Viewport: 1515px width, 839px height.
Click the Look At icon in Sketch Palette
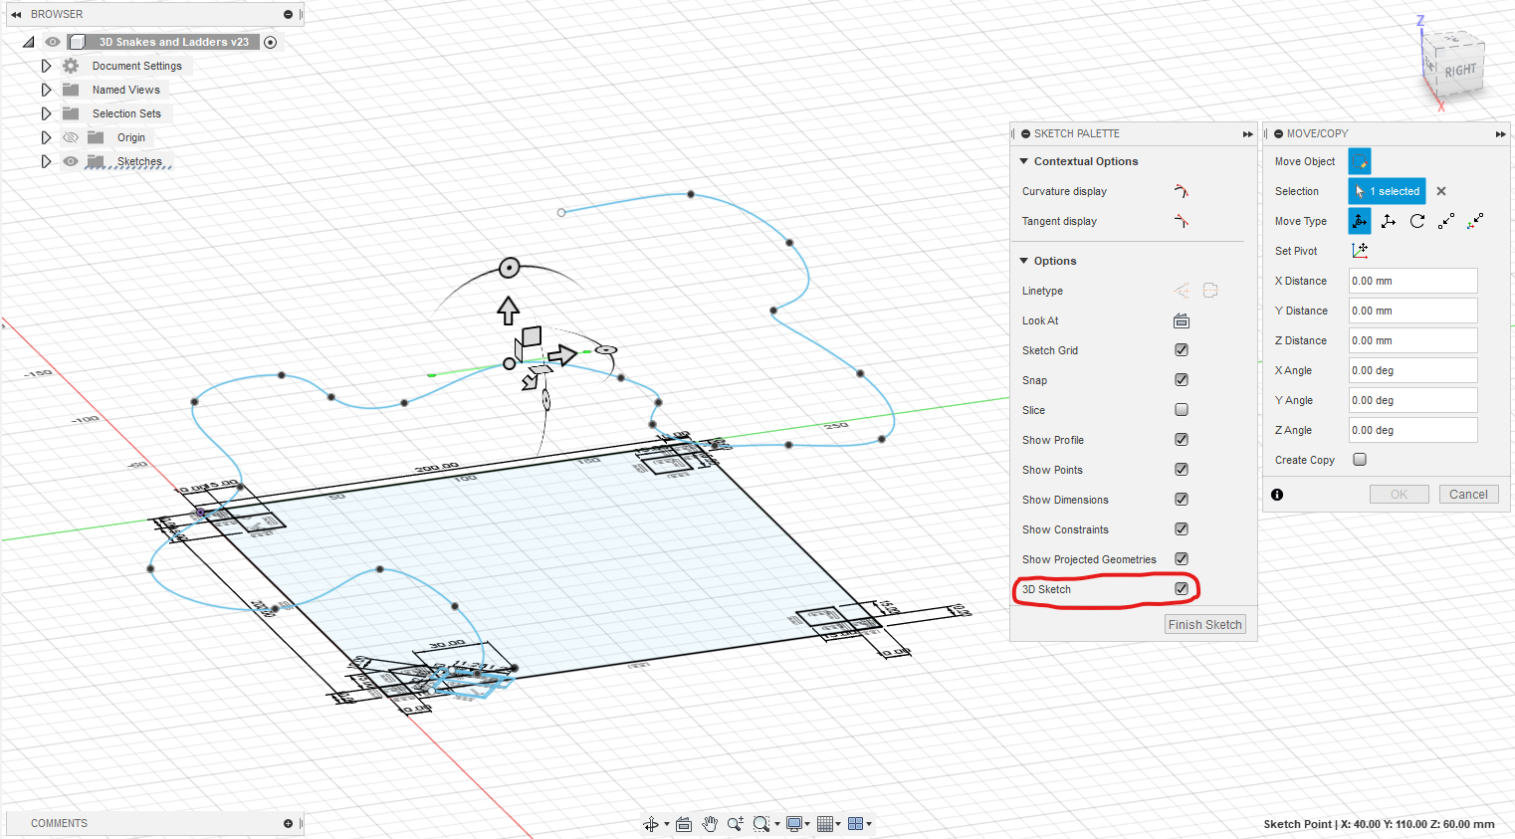click(1182, 320)
